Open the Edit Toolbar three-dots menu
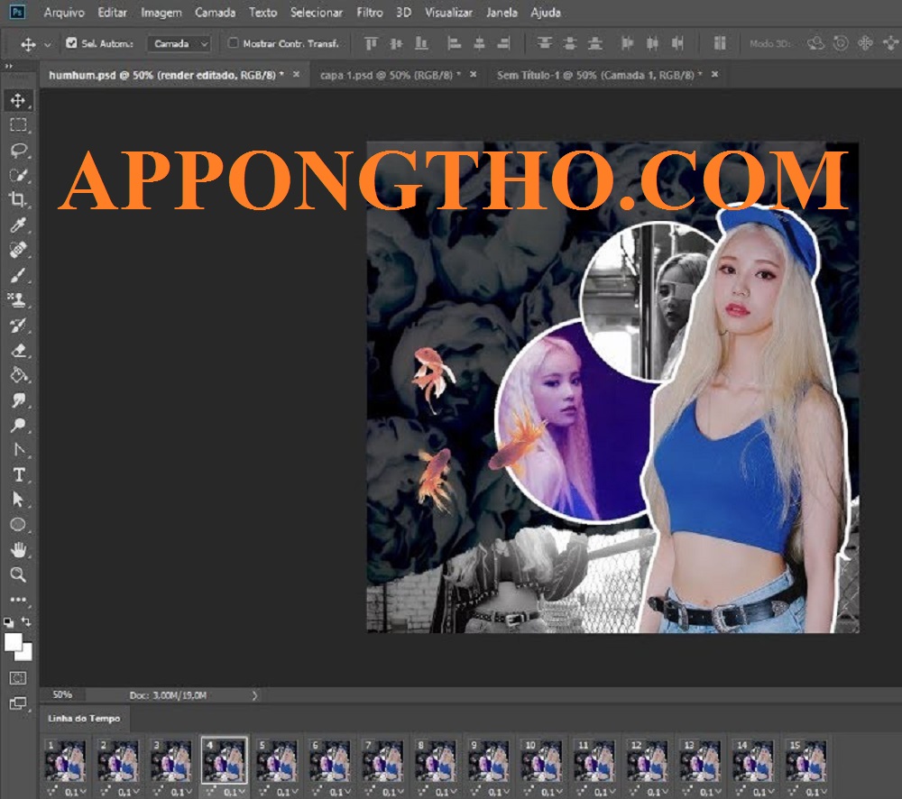902x799 pixels. point(18,600)
